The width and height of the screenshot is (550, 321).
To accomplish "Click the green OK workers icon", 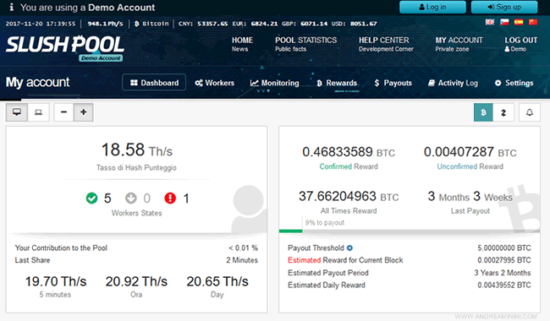I will (91, 199).
